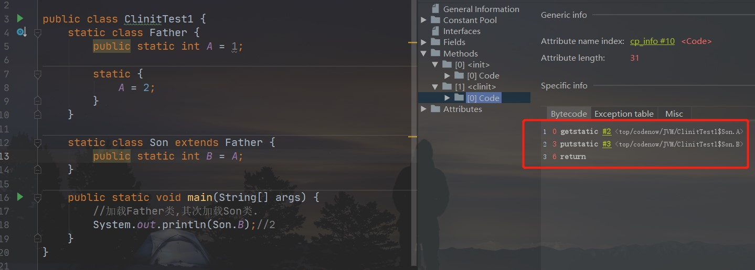Click the Interfaces page icon
Screen dimensions: 755x270
(435, 31)
